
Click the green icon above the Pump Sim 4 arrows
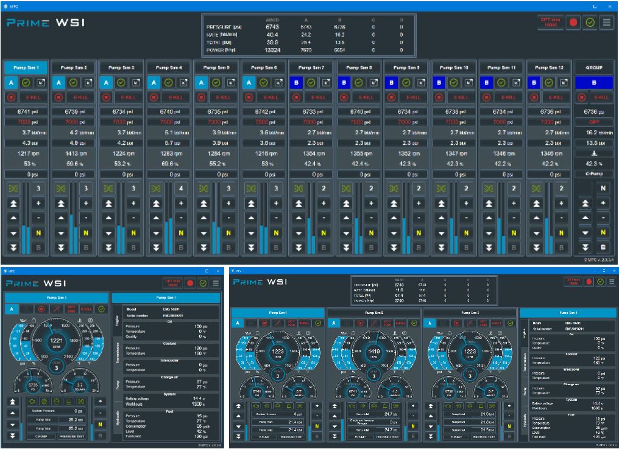point(156,189)
